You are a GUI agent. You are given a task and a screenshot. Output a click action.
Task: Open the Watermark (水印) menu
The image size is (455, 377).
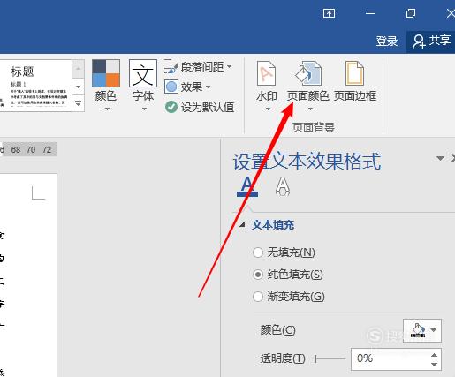(x=267, y=86)
